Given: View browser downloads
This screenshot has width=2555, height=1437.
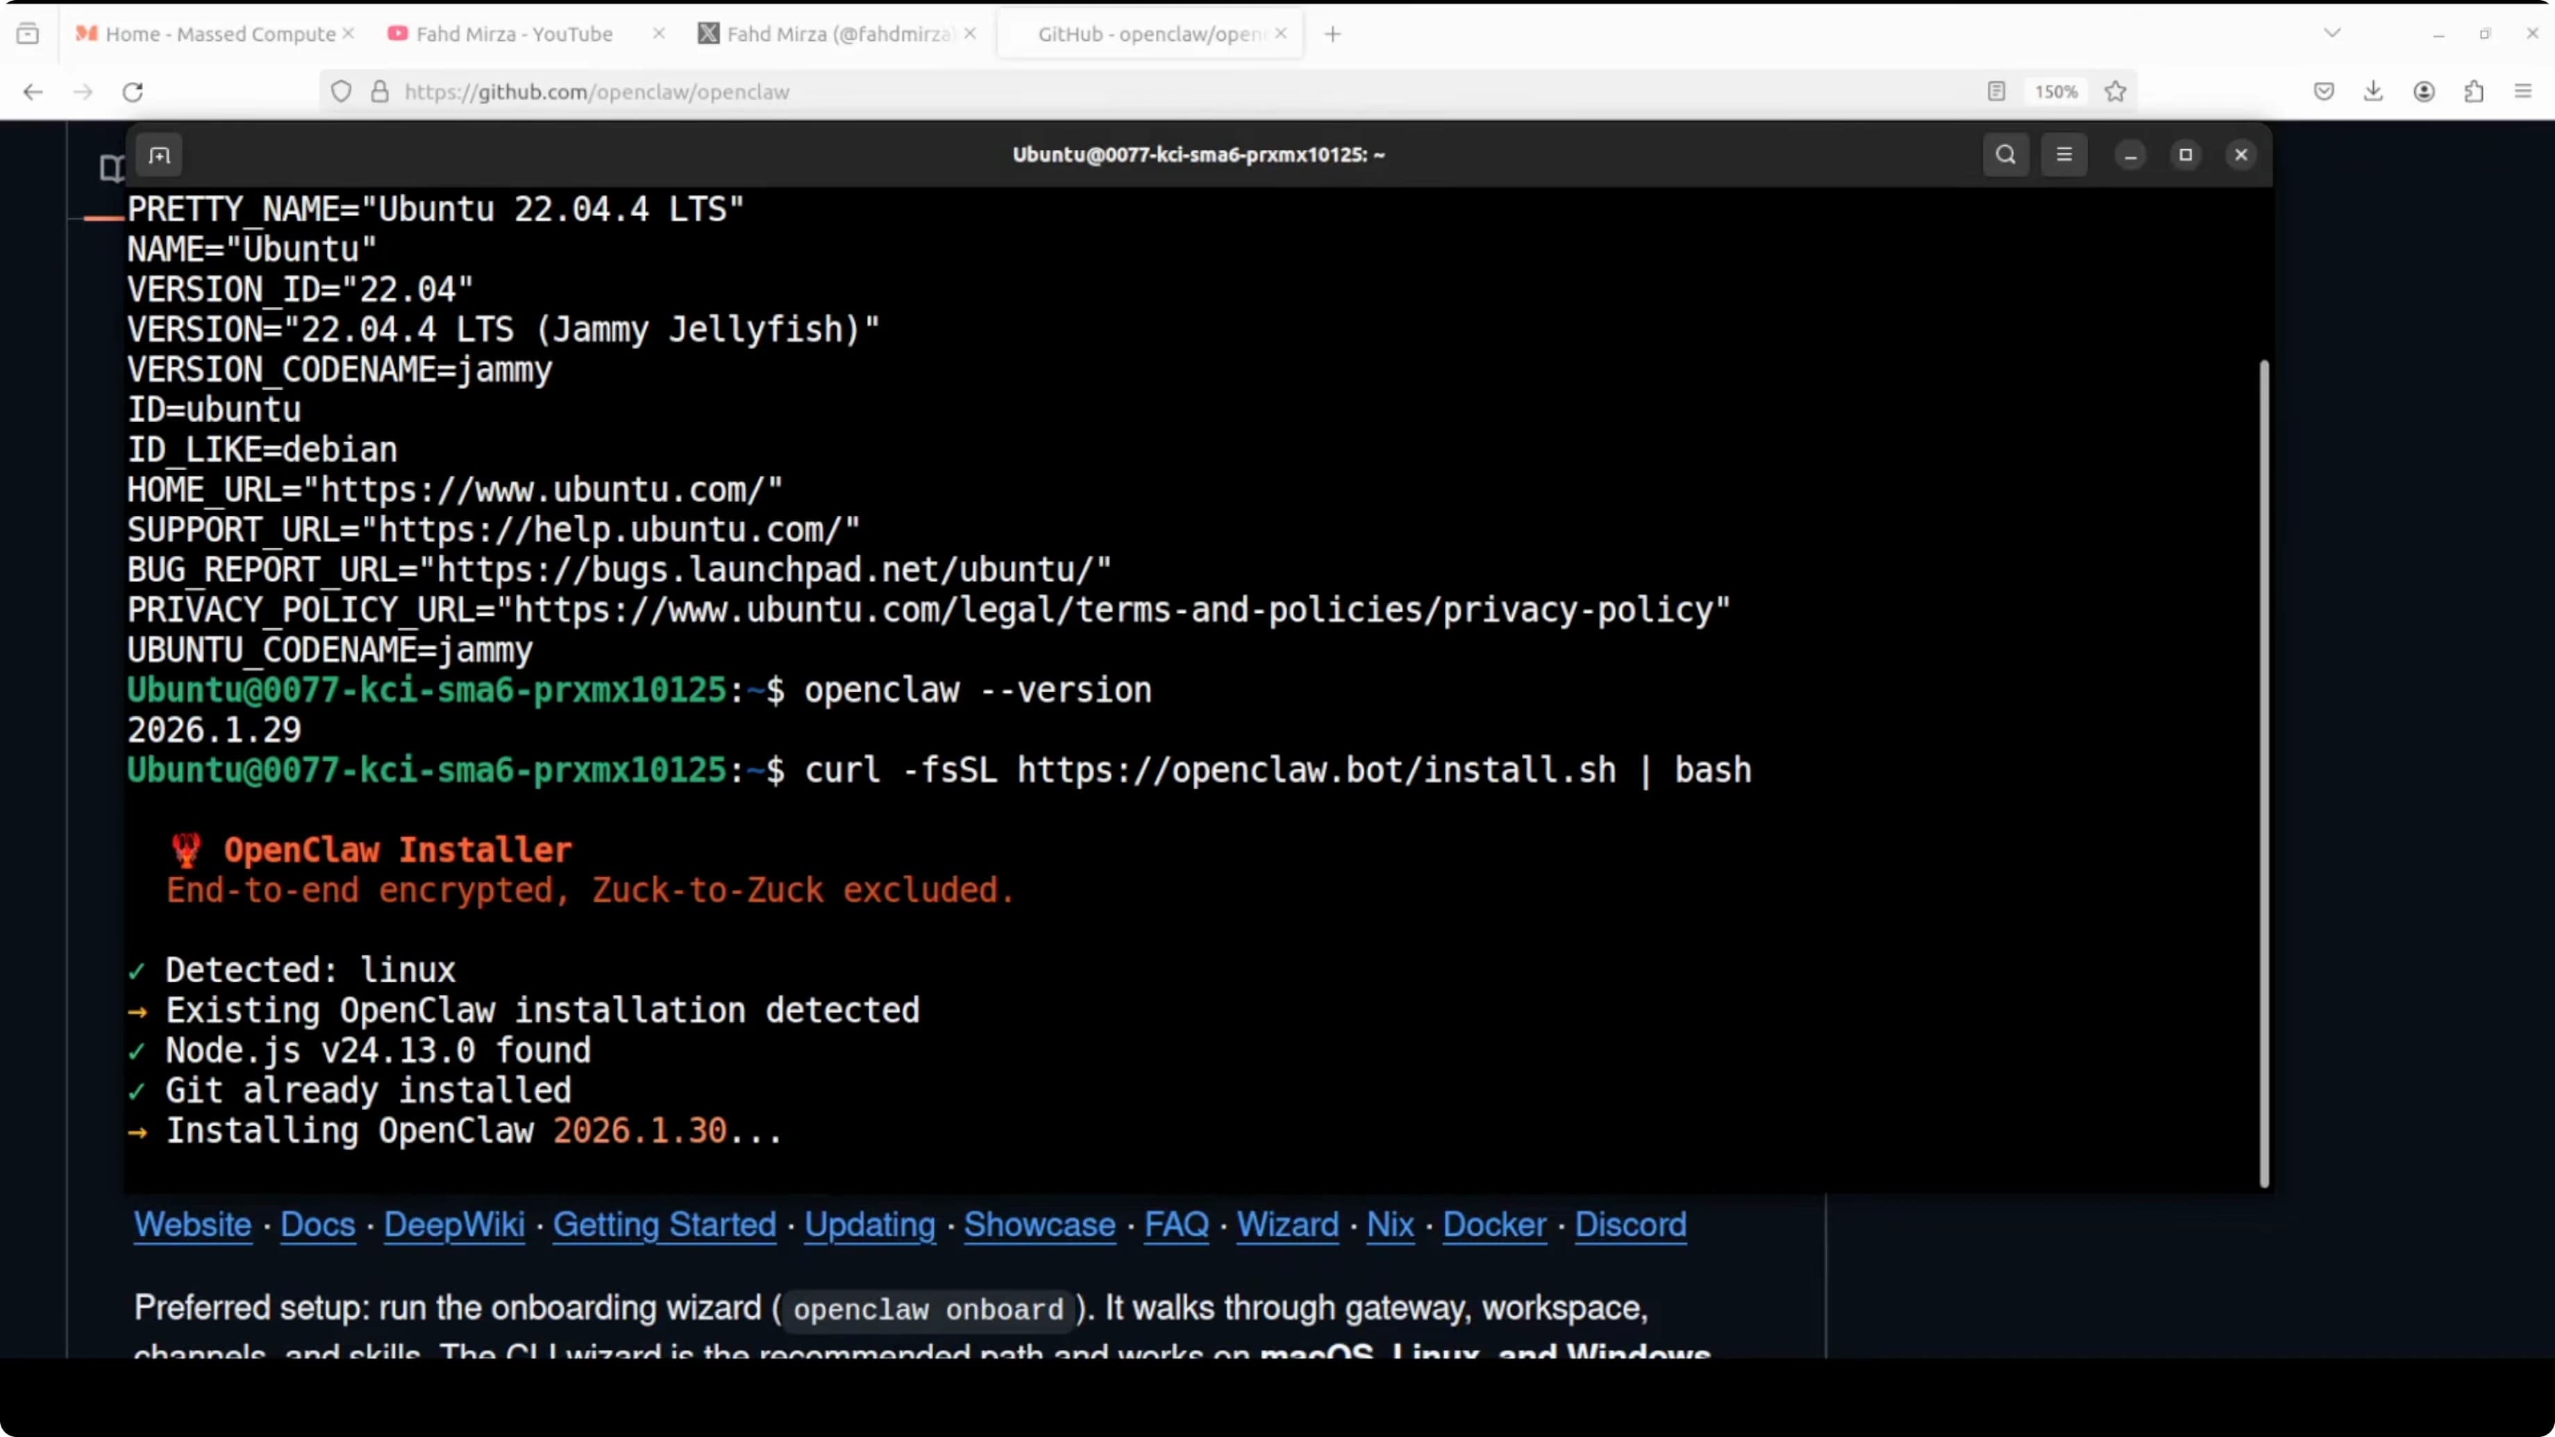Looking at the screenshot, I should point(2374,91).
